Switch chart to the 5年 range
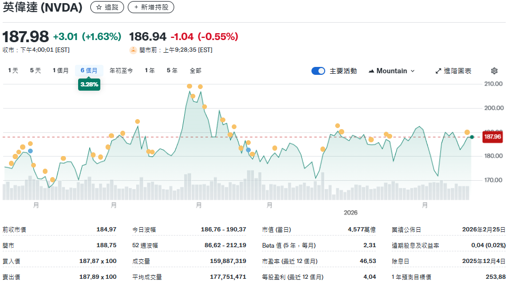Screen dimensions: 511x283 click(172, 71)
